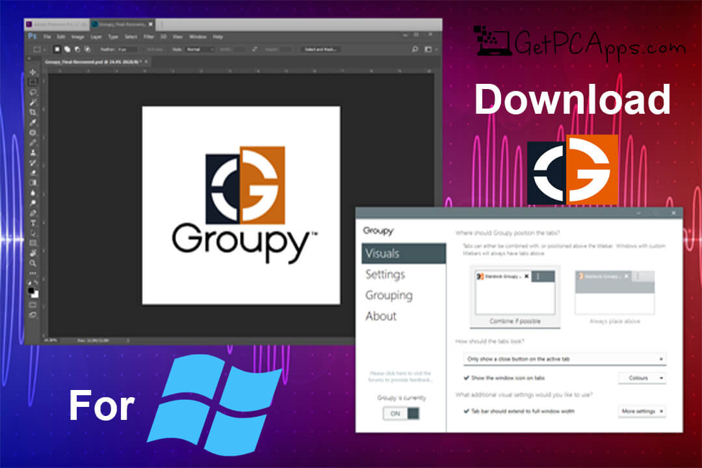Open the Select menu
Image resolution: width=702 pixels, height=468 pixels.
pos(131,36)
